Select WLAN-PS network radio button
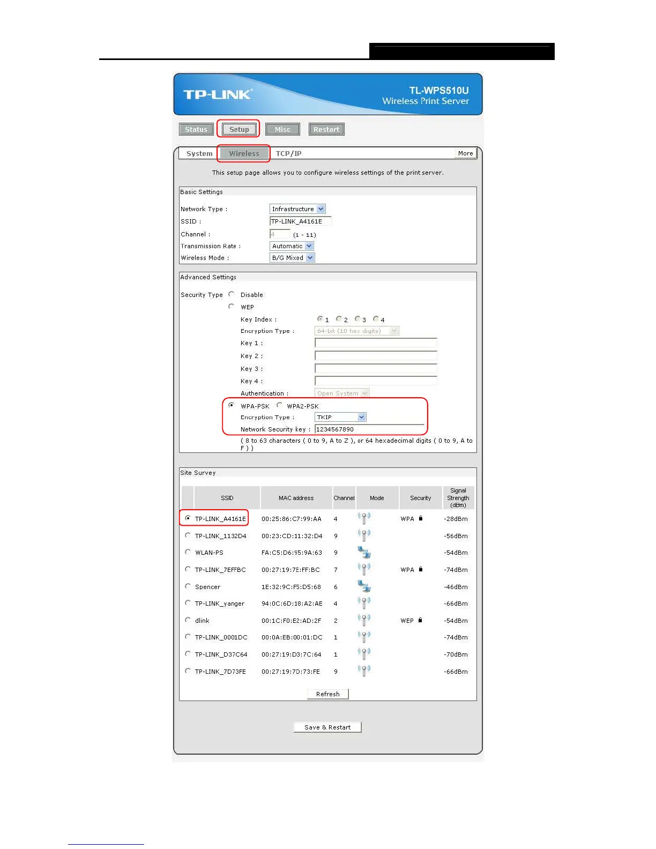 tap(188, 552)
